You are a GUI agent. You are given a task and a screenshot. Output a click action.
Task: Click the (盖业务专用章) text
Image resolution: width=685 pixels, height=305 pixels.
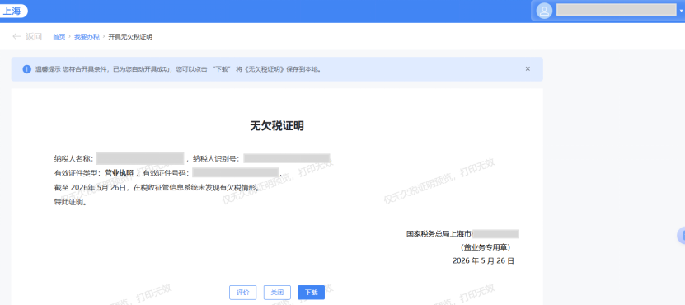tap(486, 248)
